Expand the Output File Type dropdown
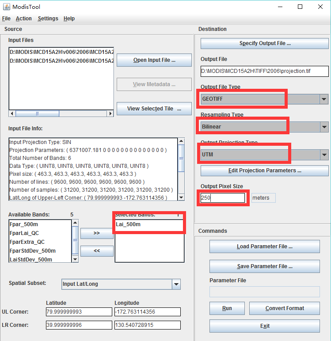Viewport: 331px width, 341px height. pos(324,99)
